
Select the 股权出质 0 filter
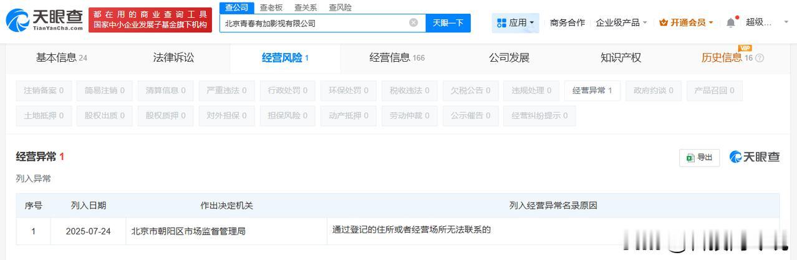tap(105, 115)
